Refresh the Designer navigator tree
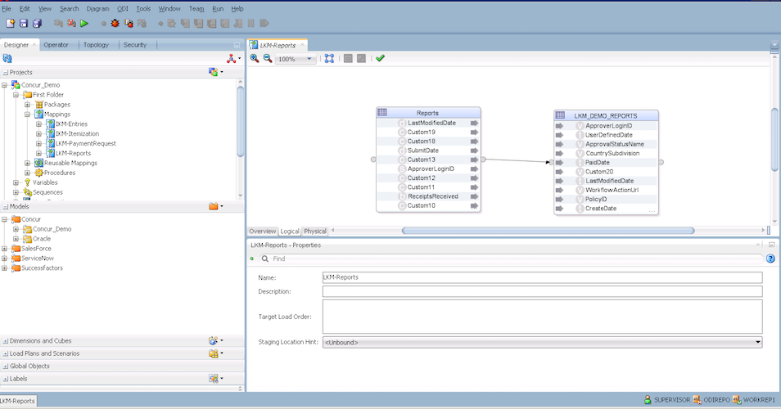The image size is (781, 409). click(x=7, y=59)
